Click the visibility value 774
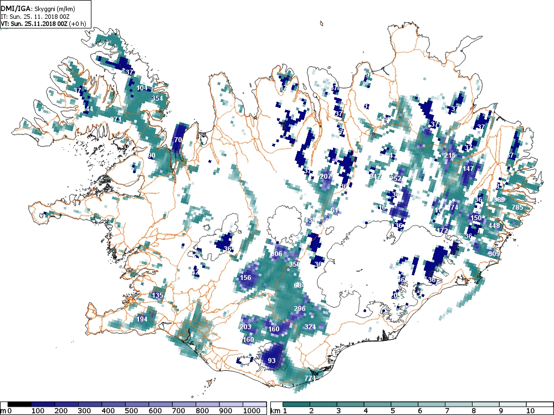The image size is (554, 415). [x=310, y=378]
